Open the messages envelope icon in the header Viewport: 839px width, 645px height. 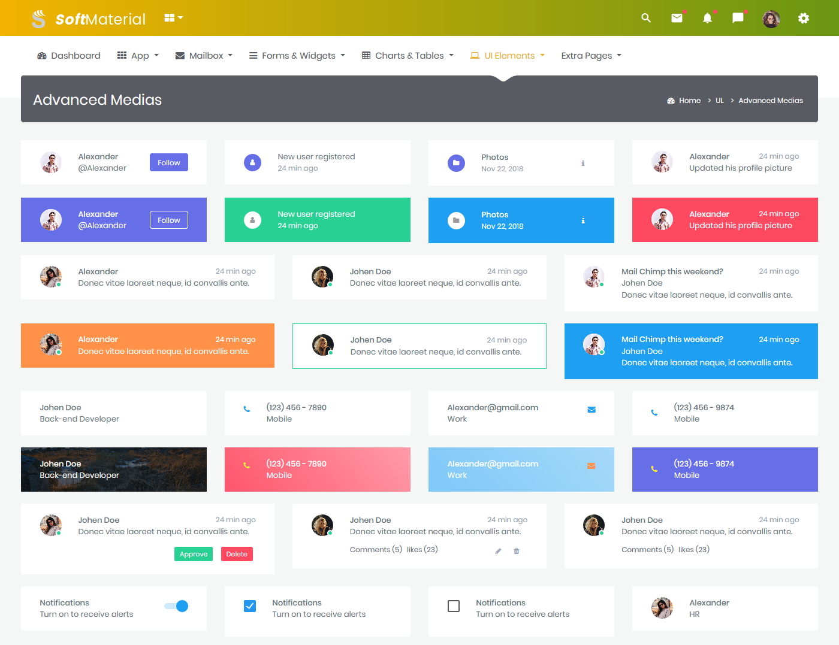[x=677, y=18]
